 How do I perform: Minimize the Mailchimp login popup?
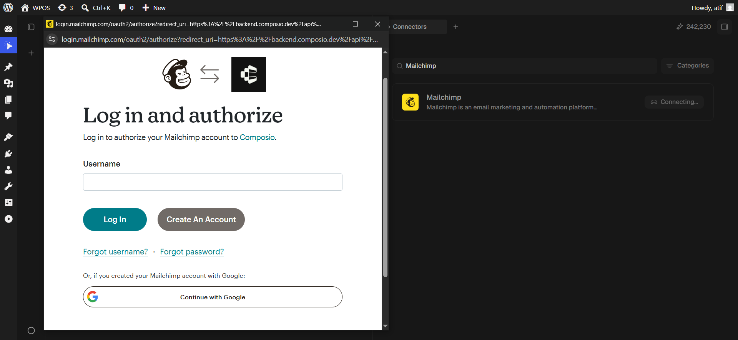334,24
